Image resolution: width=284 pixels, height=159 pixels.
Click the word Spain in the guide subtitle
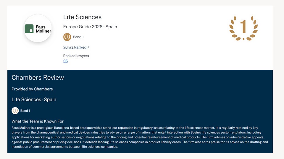(x=111, y=27)
